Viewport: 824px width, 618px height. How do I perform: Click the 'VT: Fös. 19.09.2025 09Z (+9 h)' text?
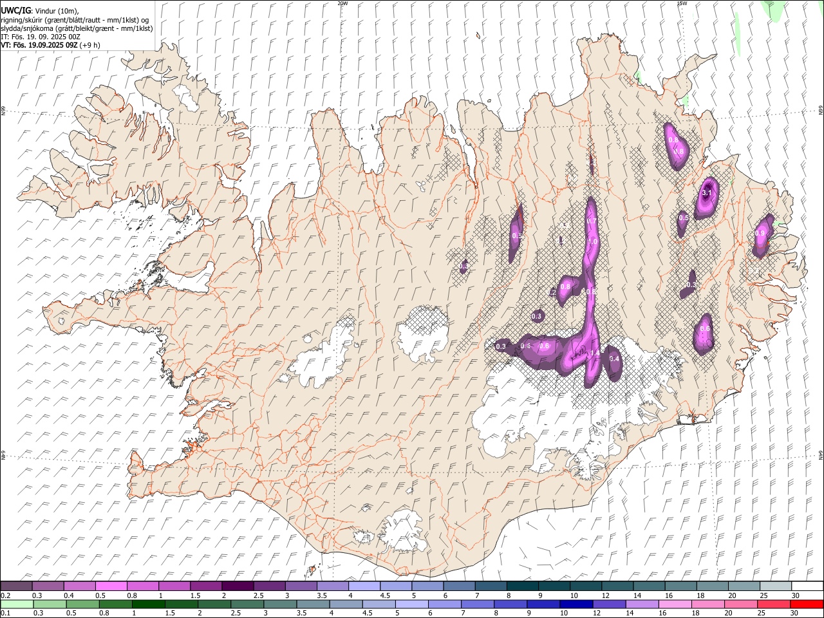50,45
